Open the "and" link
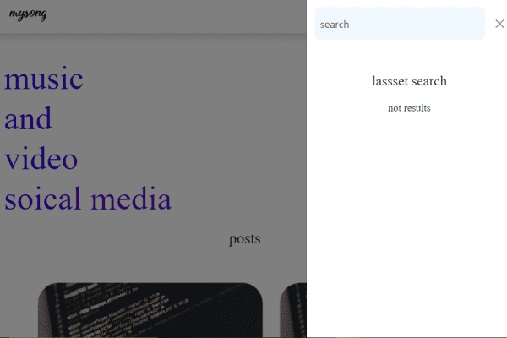 coord(28,118)
